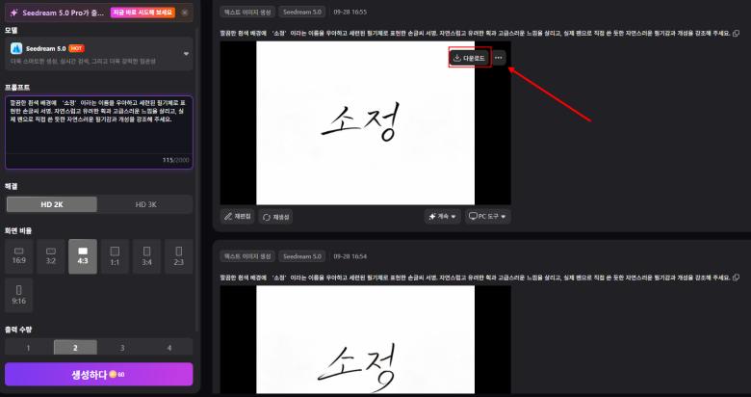Click the sparkle icon in the Pro banner
This screenshot has height=397, width=751.
(x=13, y=13)
